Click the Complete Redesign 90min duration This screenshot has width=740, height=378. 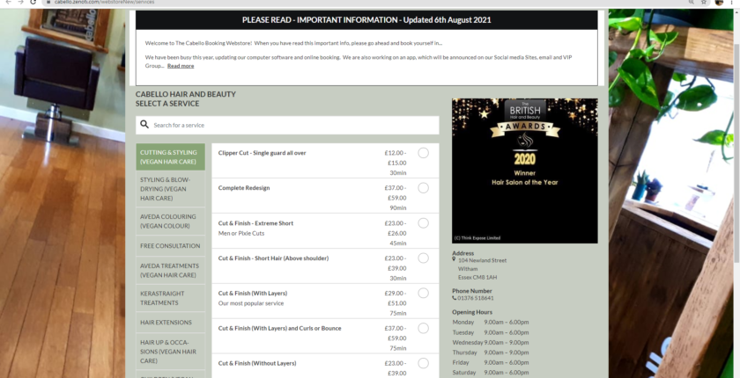click(x=397, y=207)
